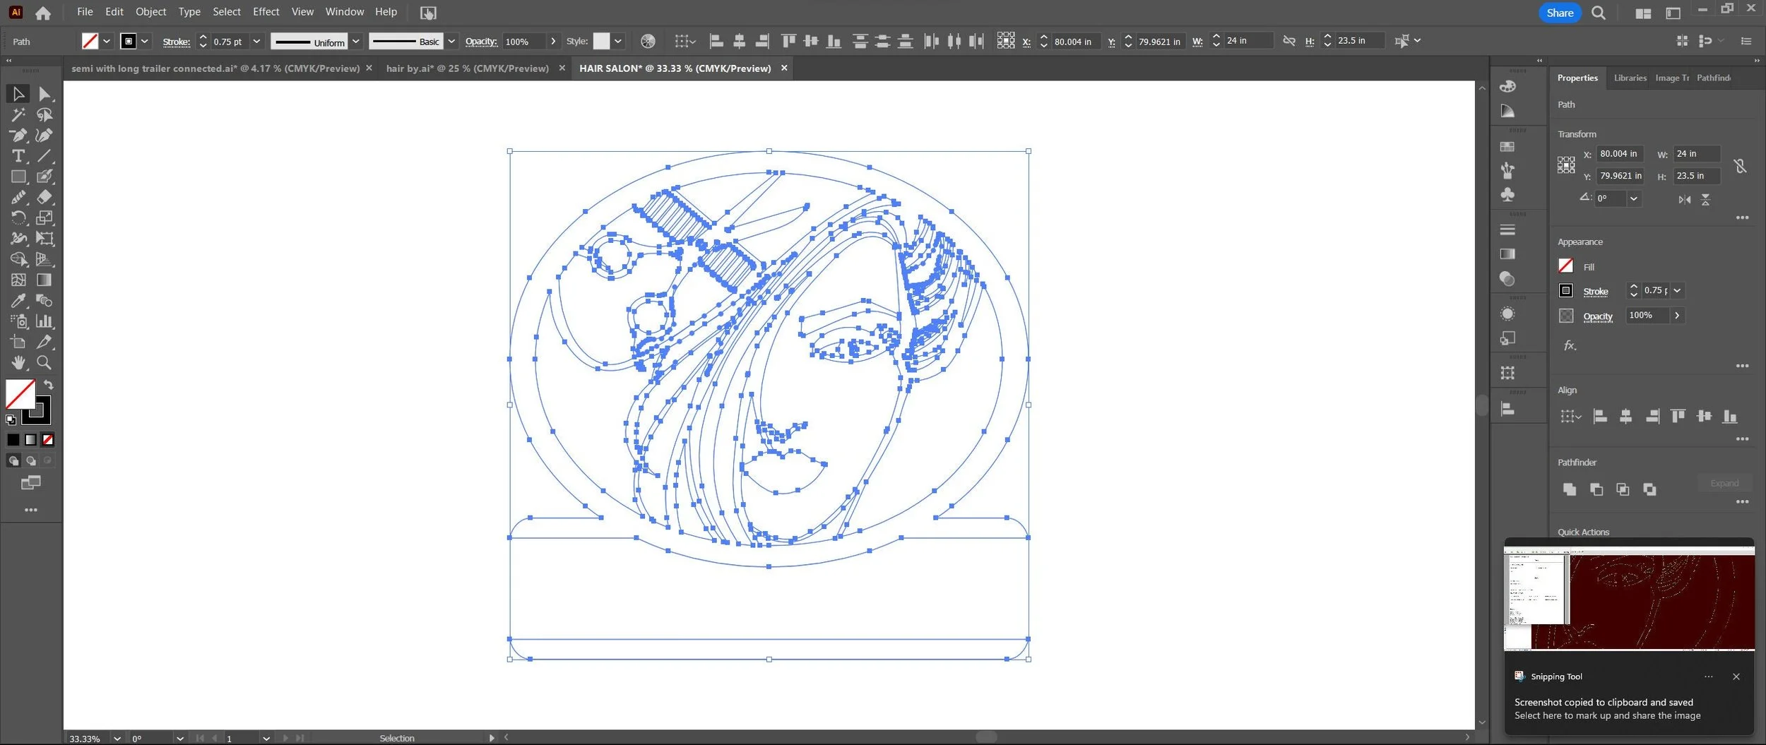Click the toolbar Fill color box

point(20,394)
